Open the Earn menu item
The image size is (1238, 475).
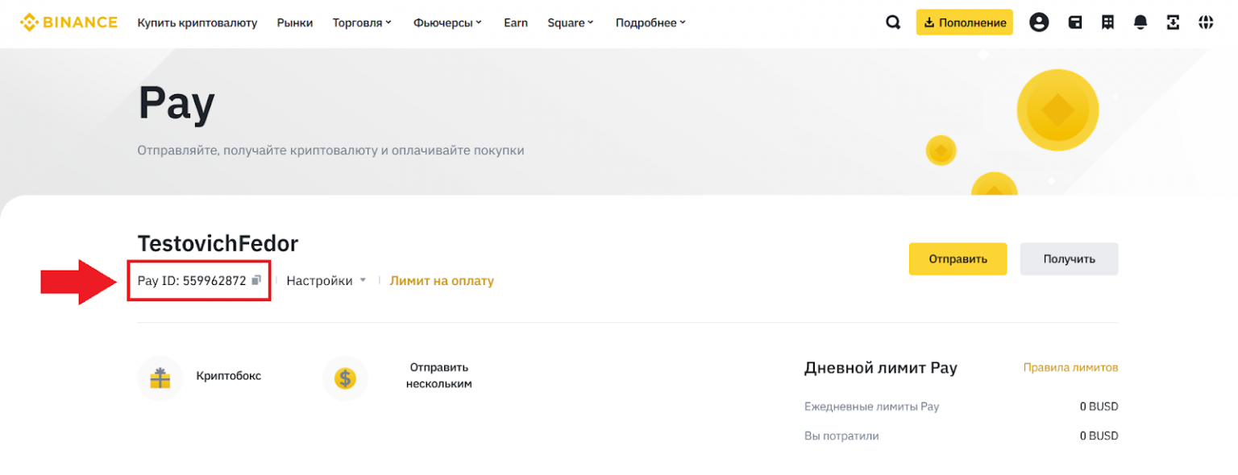(x=516, y=23)
